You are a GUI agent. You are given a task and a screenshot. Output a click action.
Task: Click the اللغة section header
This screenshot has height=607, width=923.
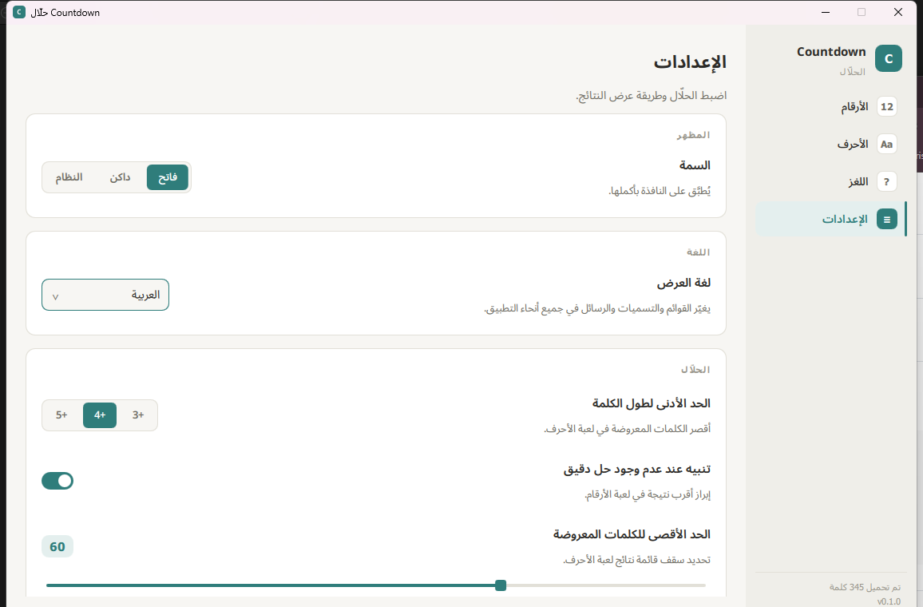click(x=698, y=252)
